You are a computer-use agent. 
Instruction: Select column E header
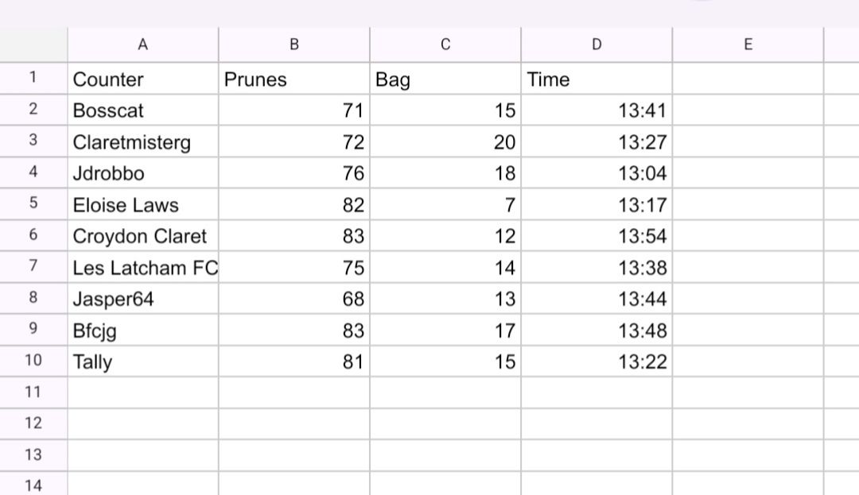[x=748, y=45]
